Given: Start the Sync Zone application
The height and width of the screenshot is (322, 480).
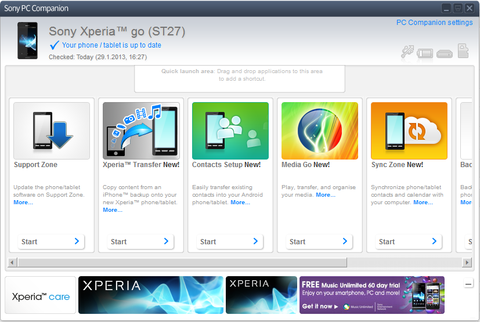Looking at the screenshot, I should (409, 241).
